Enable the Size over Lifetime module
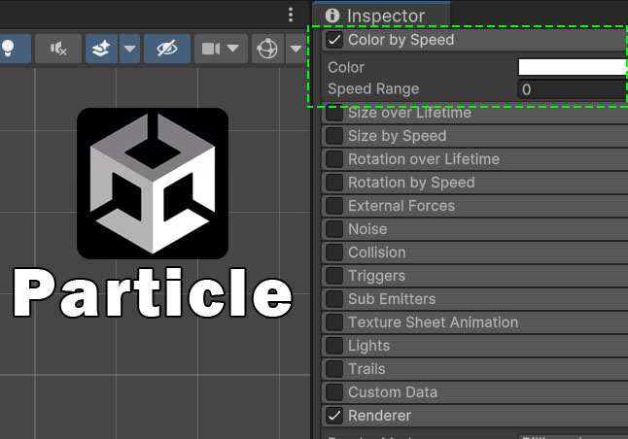The height and width of the screenshot is (439, 628). point(334,113)
